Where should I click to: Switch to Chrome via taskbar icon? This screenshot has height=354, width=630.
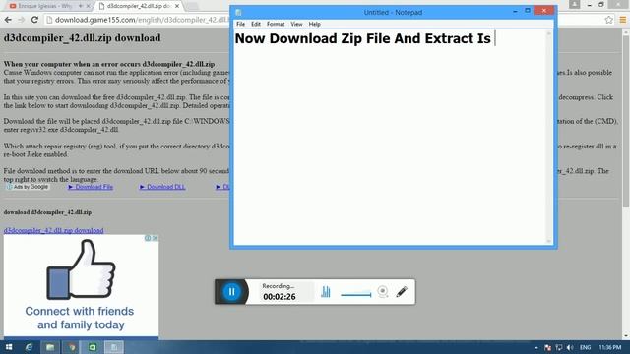pyautogui.click(x=72, y=347)
